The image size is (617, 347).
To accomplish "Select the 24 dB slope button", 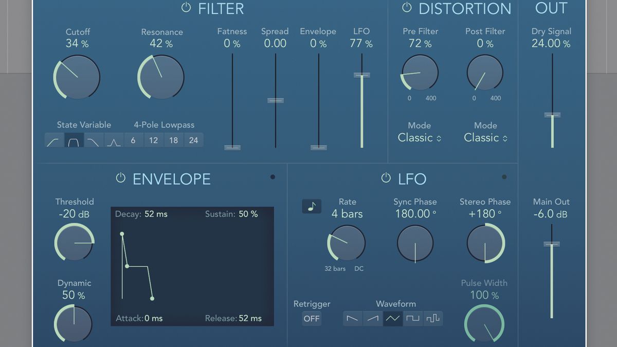I will [193, 140].
